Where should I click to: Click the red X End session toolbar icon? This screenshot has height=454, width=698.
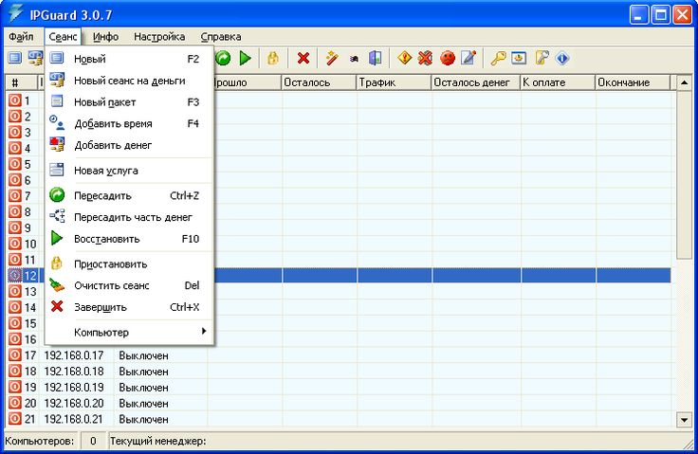303,58
